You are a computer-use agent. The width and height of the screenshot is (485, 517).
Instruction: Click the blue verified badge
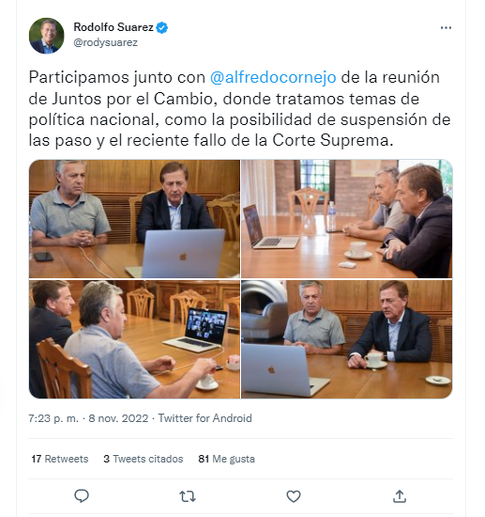click(x=162, y=28)
